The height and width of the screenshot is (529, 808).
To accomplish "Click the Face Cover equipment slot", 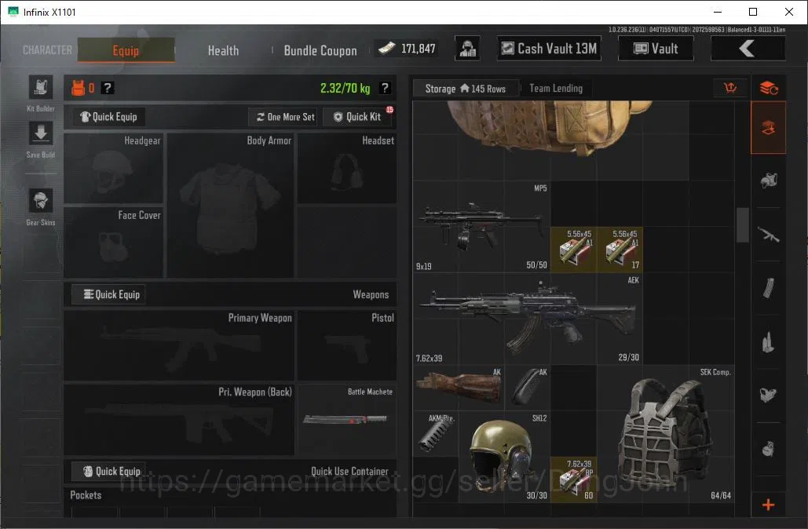I will click(x=113, y=242).
